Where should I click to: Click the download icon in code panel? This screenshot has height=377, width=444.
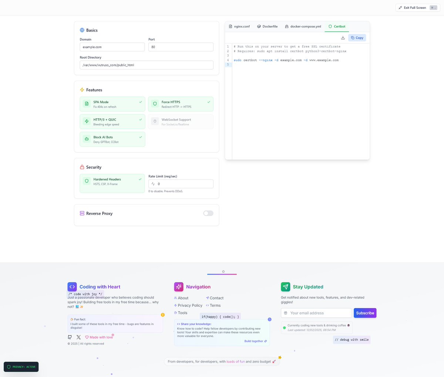tap(343, 38)
